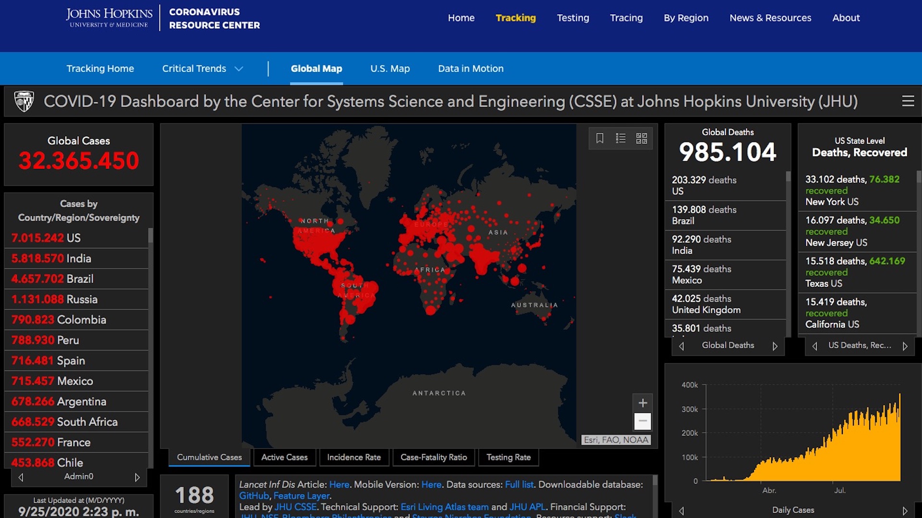Zoom out on the map
Viewport: 922px width, 518px height.
[643, 421]
